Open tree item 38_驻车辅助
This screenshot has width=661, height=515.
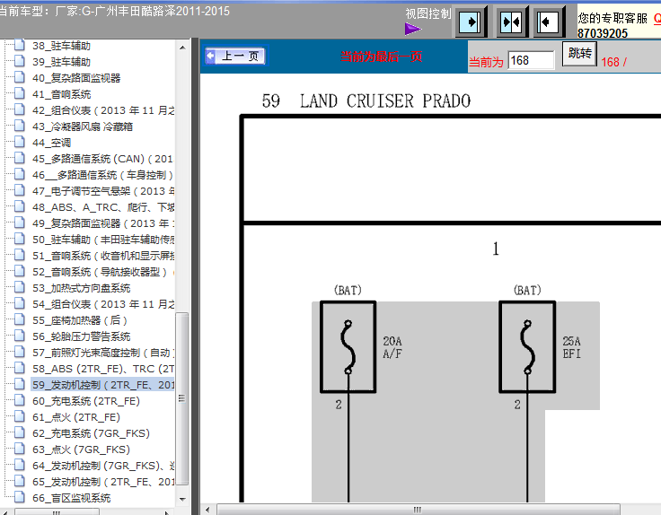click(62, 46)
